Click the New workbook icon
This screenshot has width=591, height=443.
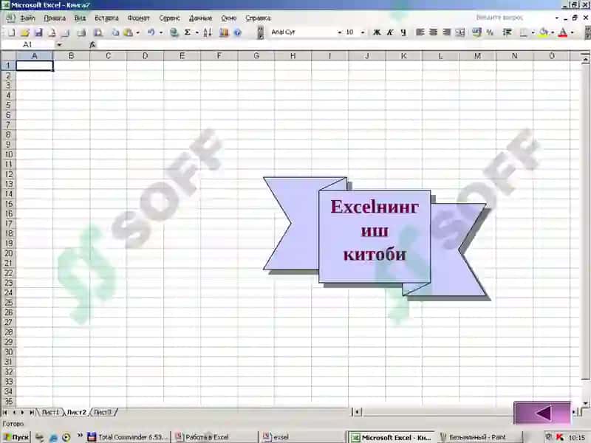(x=11, y=32)
